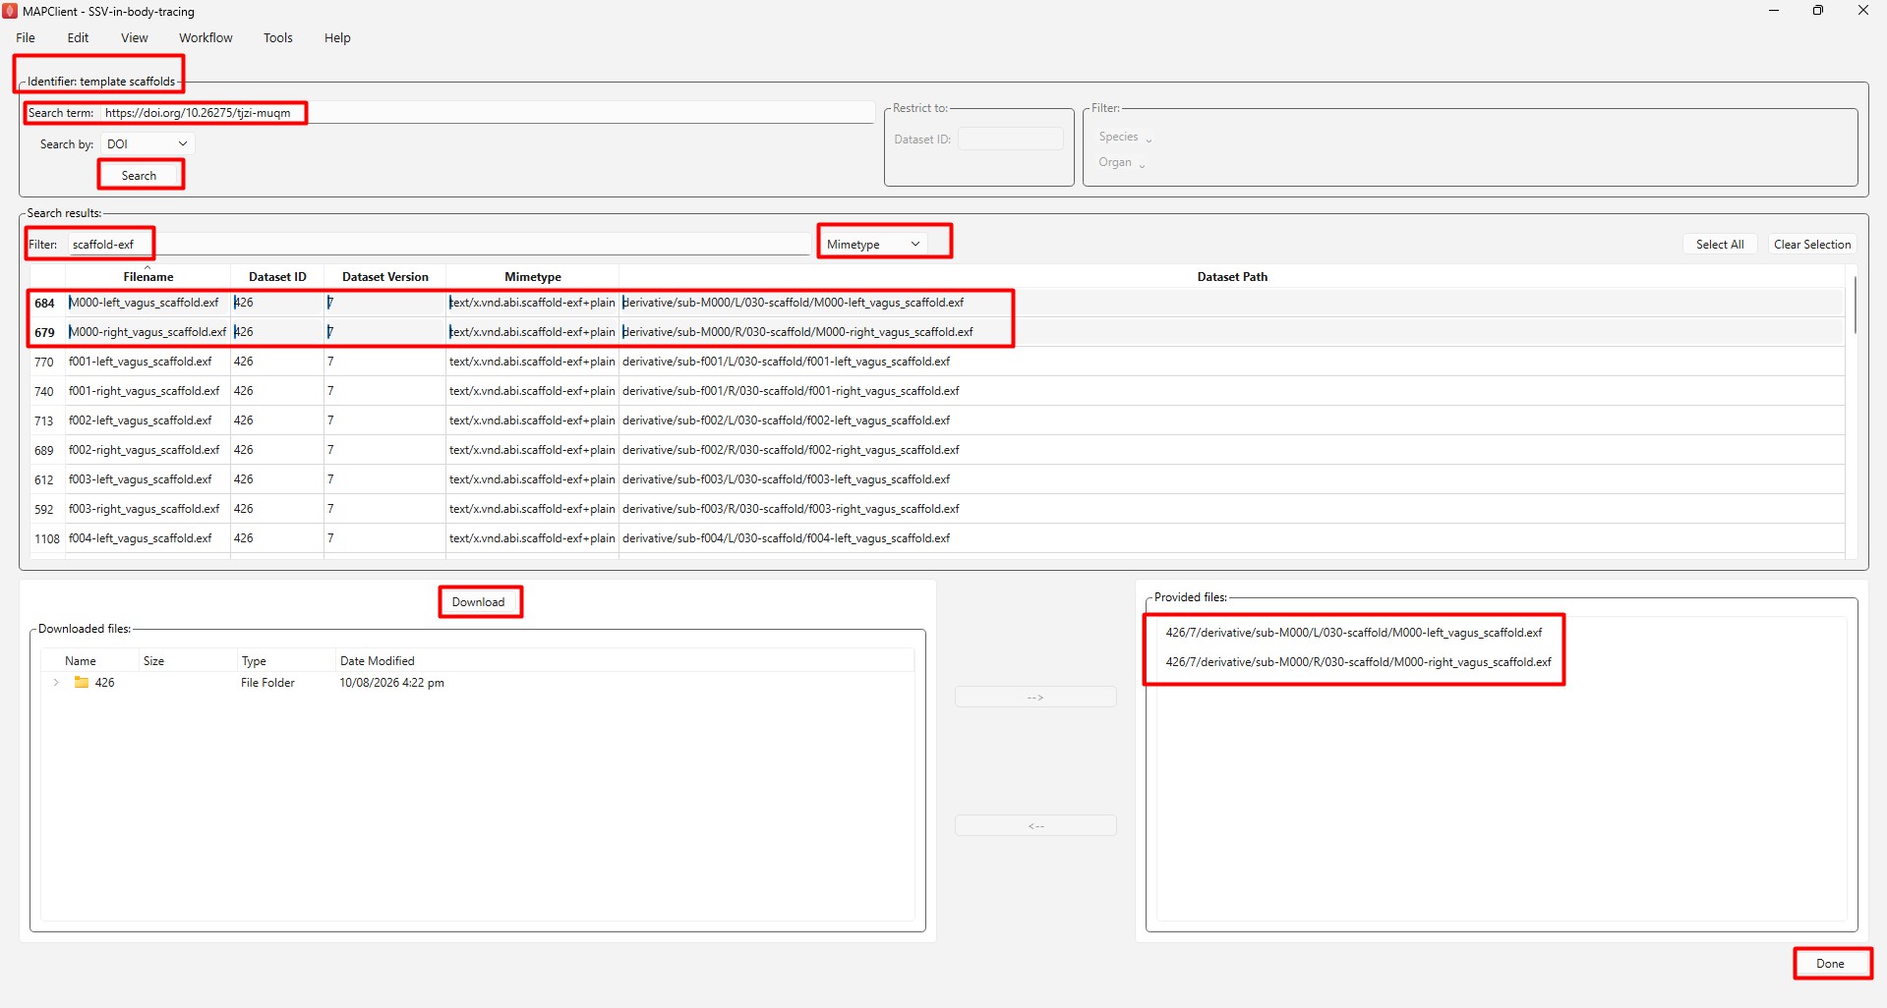Image resolution: width=1887 pixels, height=1008 pixels.
Task: Open the View menu
Action: [x=135, y=37]
